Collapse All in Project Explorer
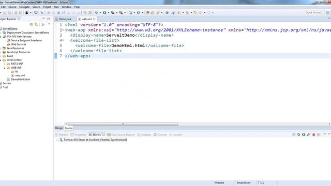 [31, 25]
